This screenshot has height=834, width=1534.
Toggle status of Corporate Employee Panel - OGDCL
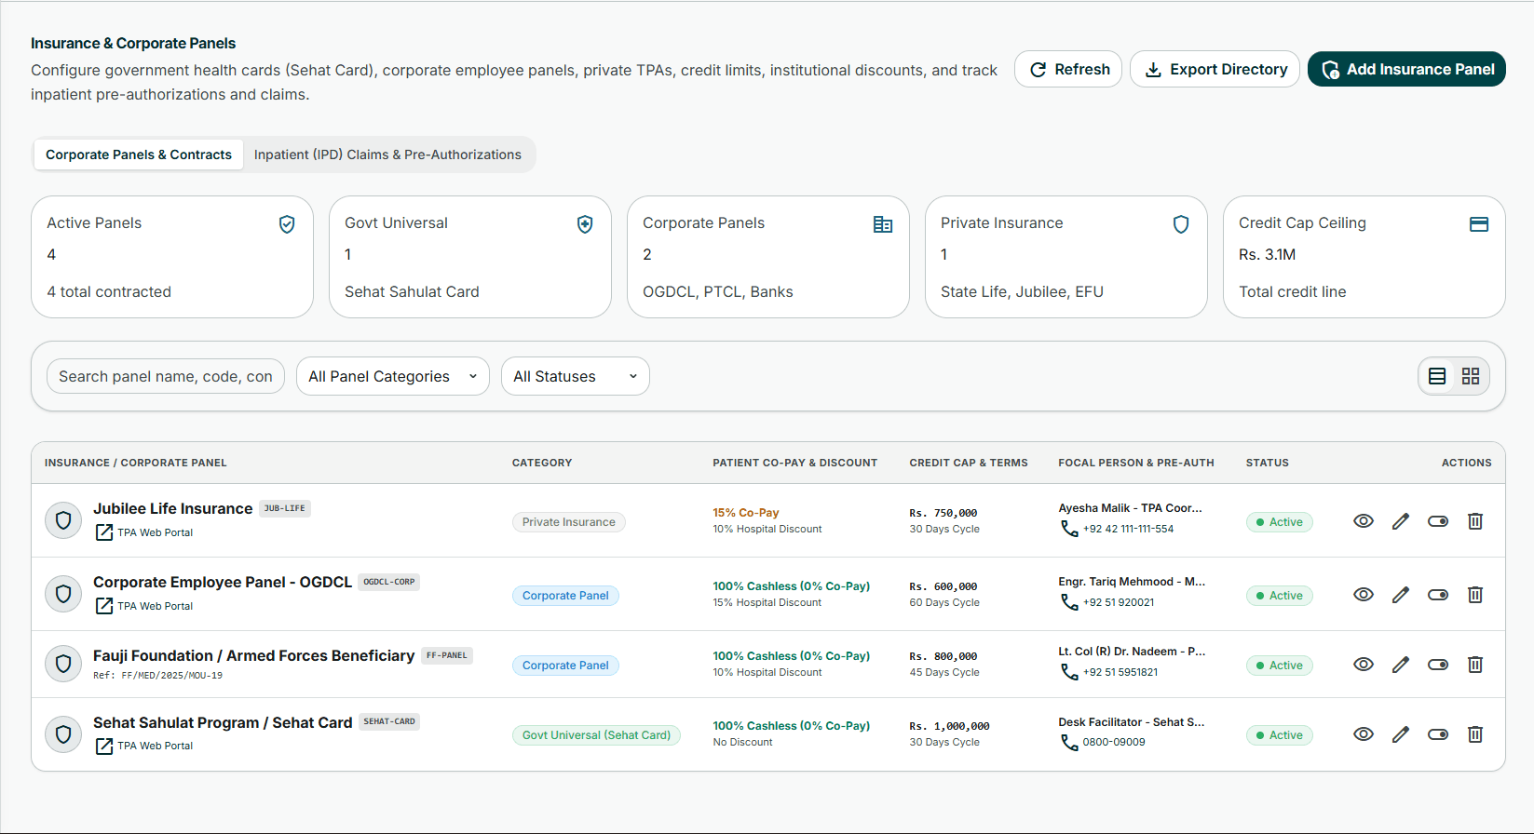click(x=1438, y=595)
